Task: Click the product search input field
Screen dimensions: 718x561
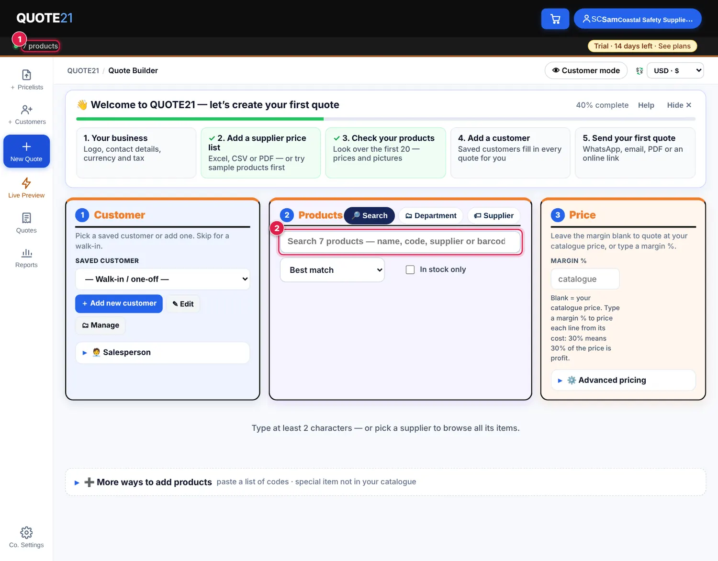Action: (x=400, y=242)
